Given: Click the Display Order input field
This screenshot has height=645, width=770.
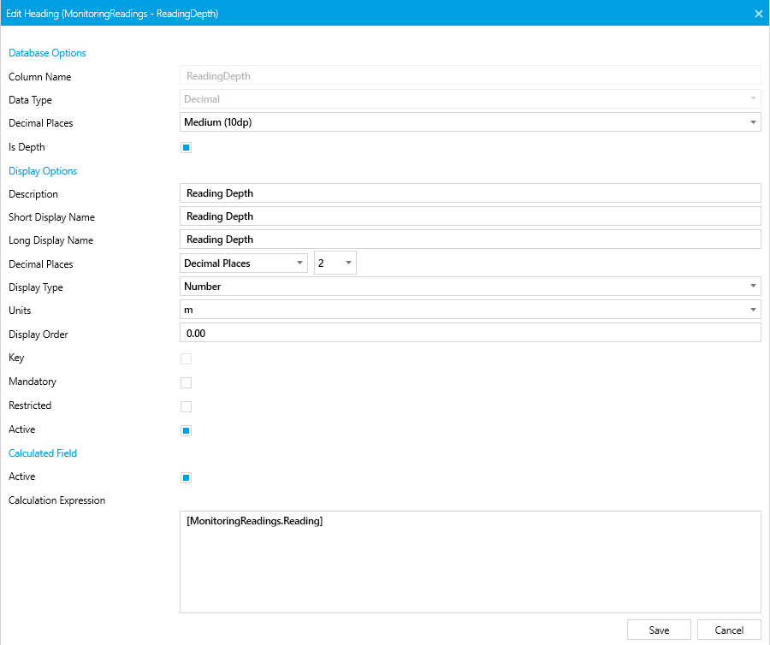Looking at the screenshot, I should [x=470, y=334].
